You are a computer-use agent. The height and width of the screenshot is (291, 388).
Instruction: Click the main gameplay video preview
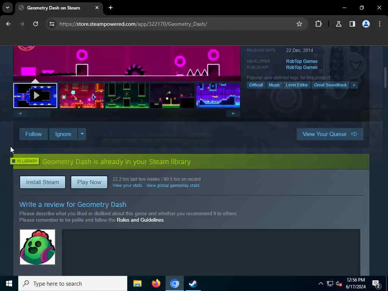(x=127, y=63)
